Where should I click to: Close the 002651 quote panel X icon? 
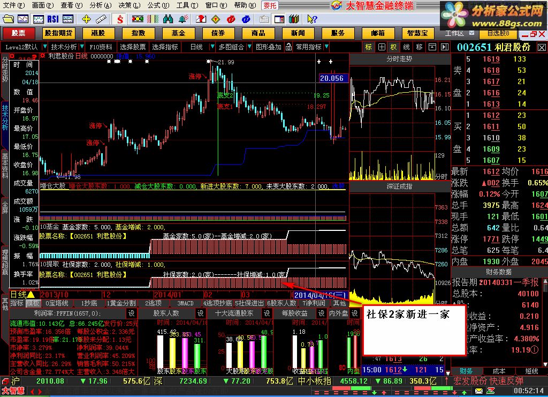coord(542,47)
